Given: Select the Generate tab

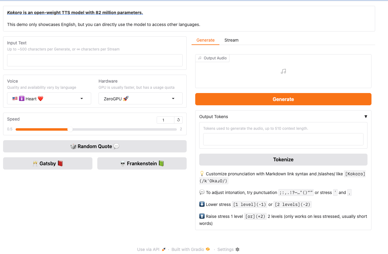Looking at the screenshot, I should pyautogui.click(x=205, y=40).
